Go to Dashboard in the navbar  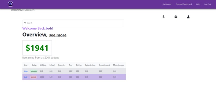(x=167, y=4)
